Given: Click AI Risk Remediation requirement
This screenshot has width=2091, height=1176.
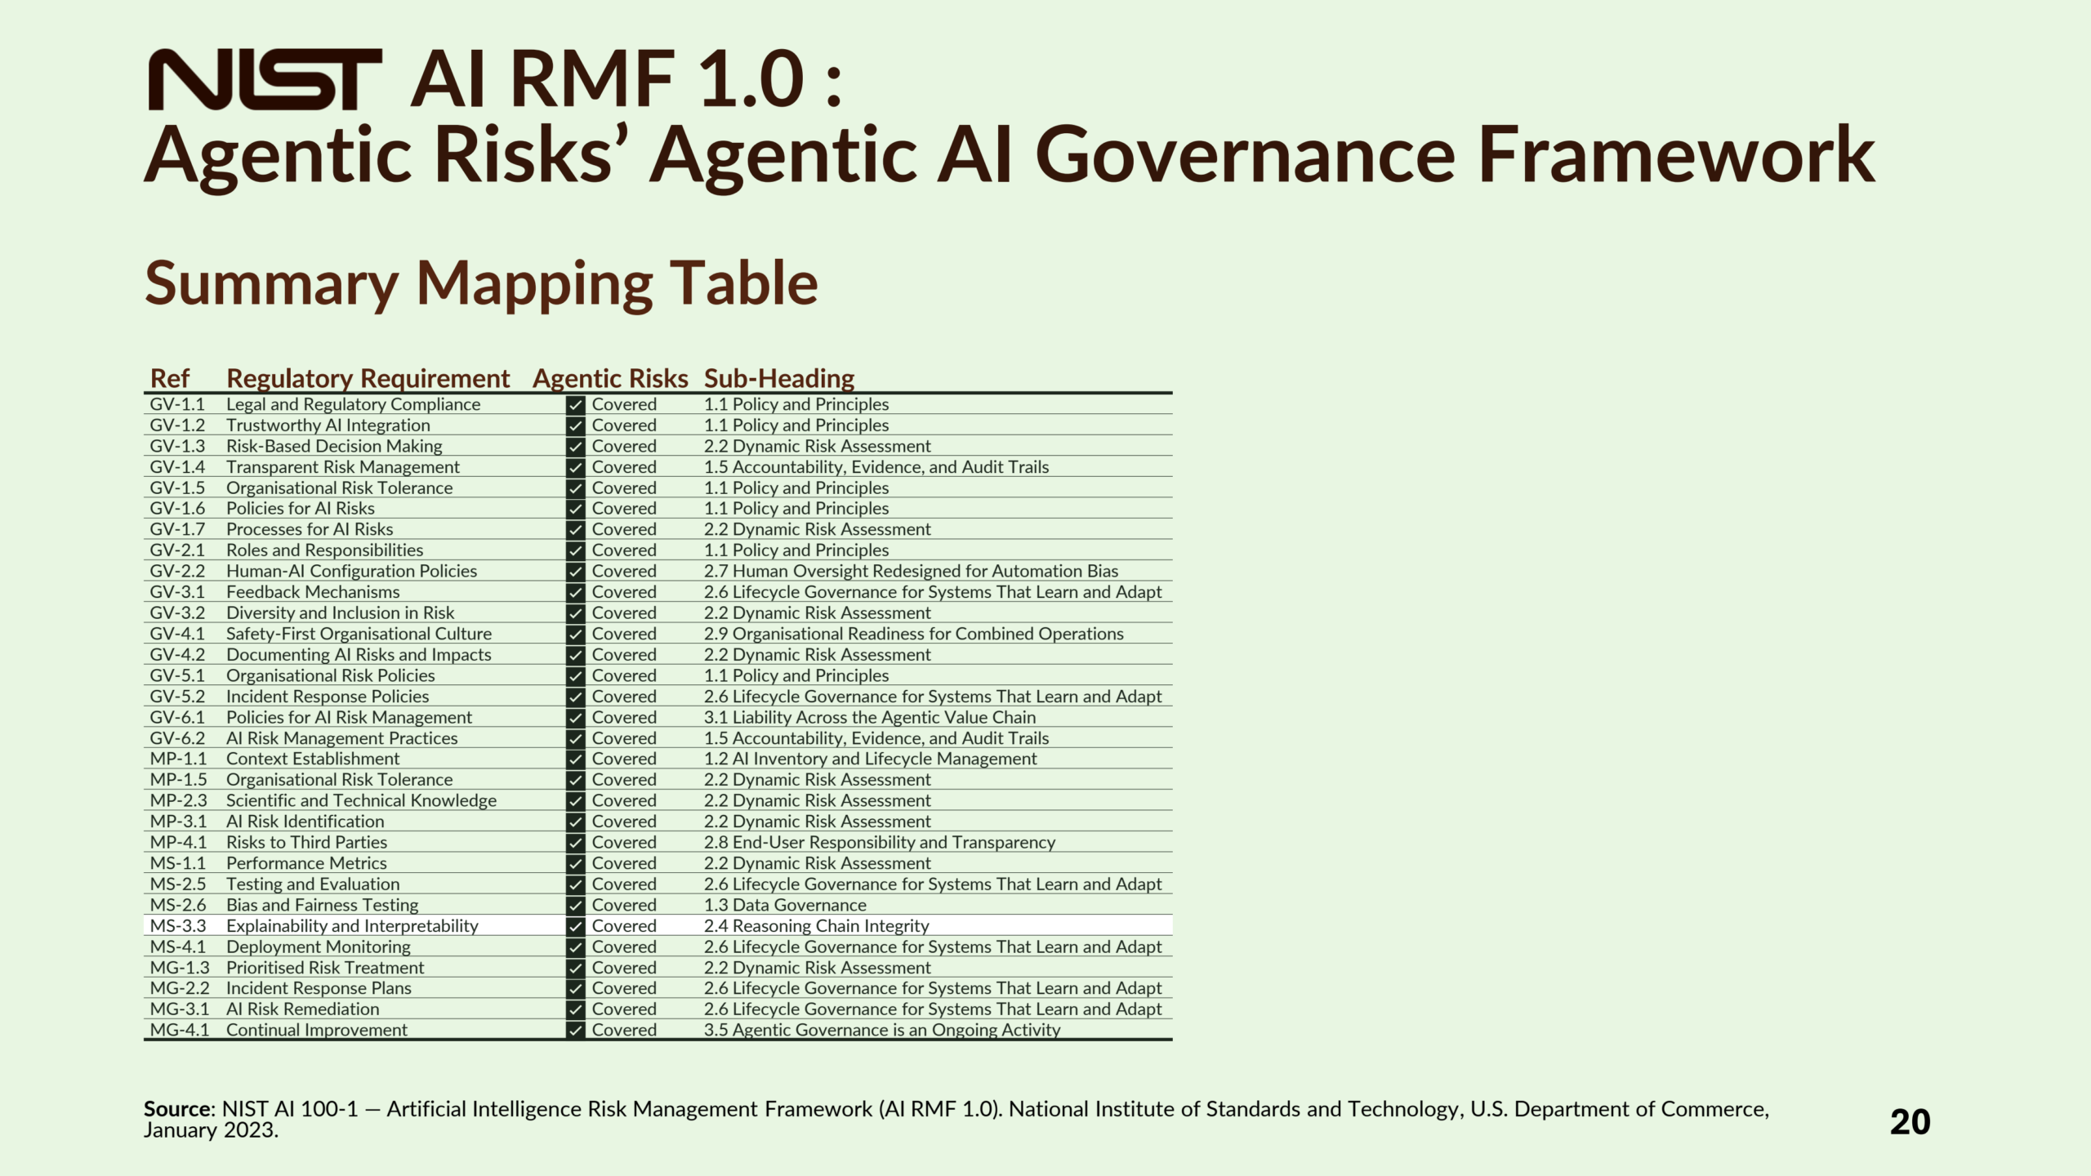Looking at the screenshot, I should tap(302, 1009).
